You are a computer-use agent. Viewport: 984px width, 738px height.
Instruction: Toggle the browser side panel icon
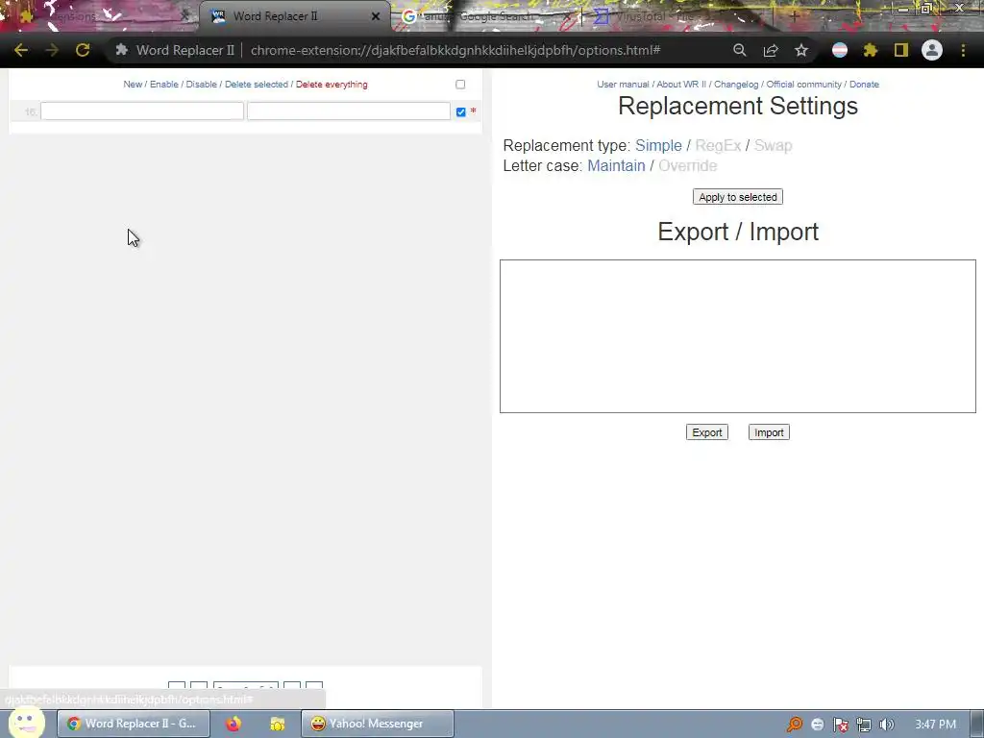pyautogui.click(x=901, y=50)
